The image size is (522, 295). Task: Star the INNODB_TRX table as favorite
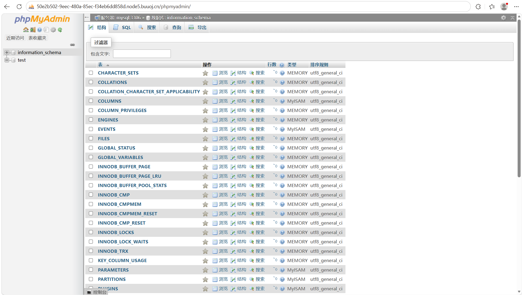click(x=205, y=251)
